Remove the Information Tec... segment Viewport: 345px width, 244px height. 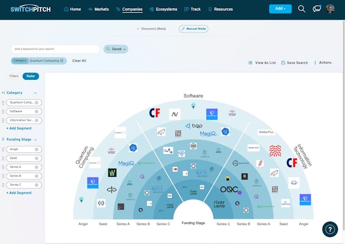coord(36,120)
